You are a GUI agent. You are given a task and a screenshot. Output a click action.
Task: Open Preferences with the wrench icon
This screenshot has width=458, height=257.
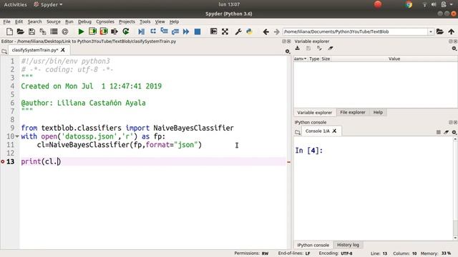point(238,31)
